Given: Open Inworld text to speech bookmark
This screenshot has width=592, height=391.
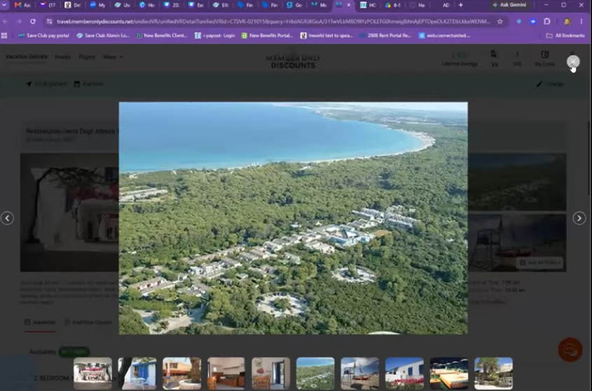Looking at the screenshot, I should click(326, 36).
